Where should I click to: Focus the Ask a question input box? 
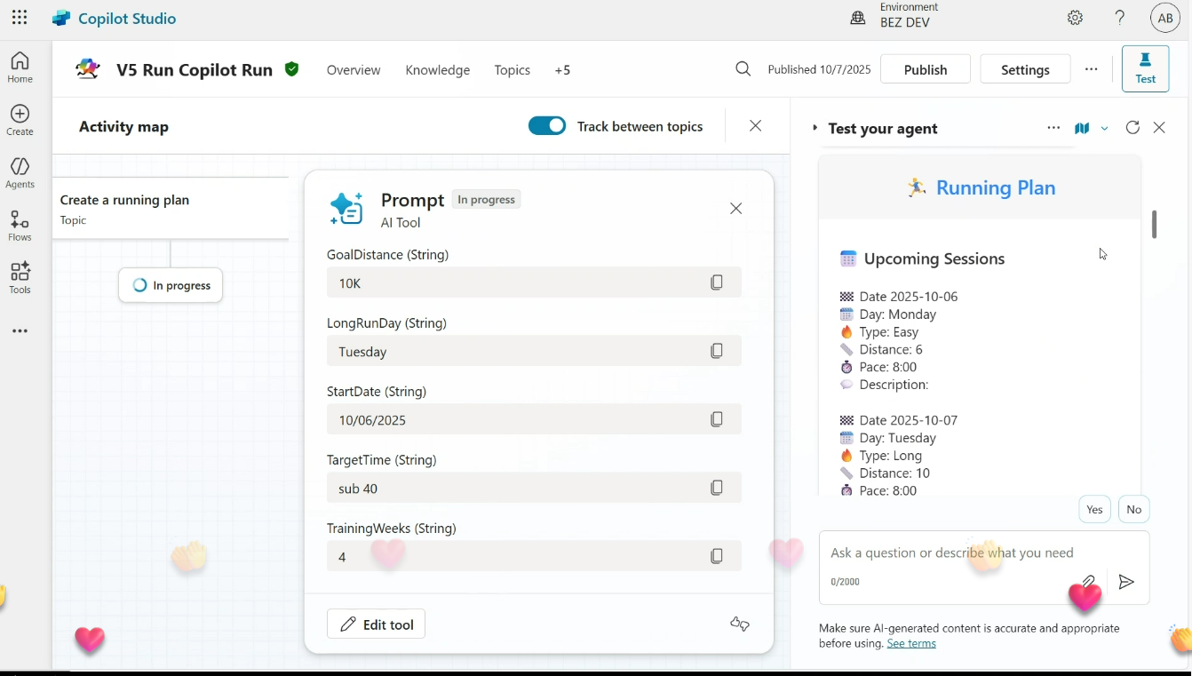coord(950,553)
